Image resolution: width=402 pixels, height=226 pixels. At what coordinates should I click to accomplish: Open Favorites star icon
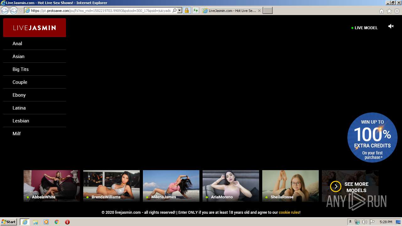click(389, 11)
